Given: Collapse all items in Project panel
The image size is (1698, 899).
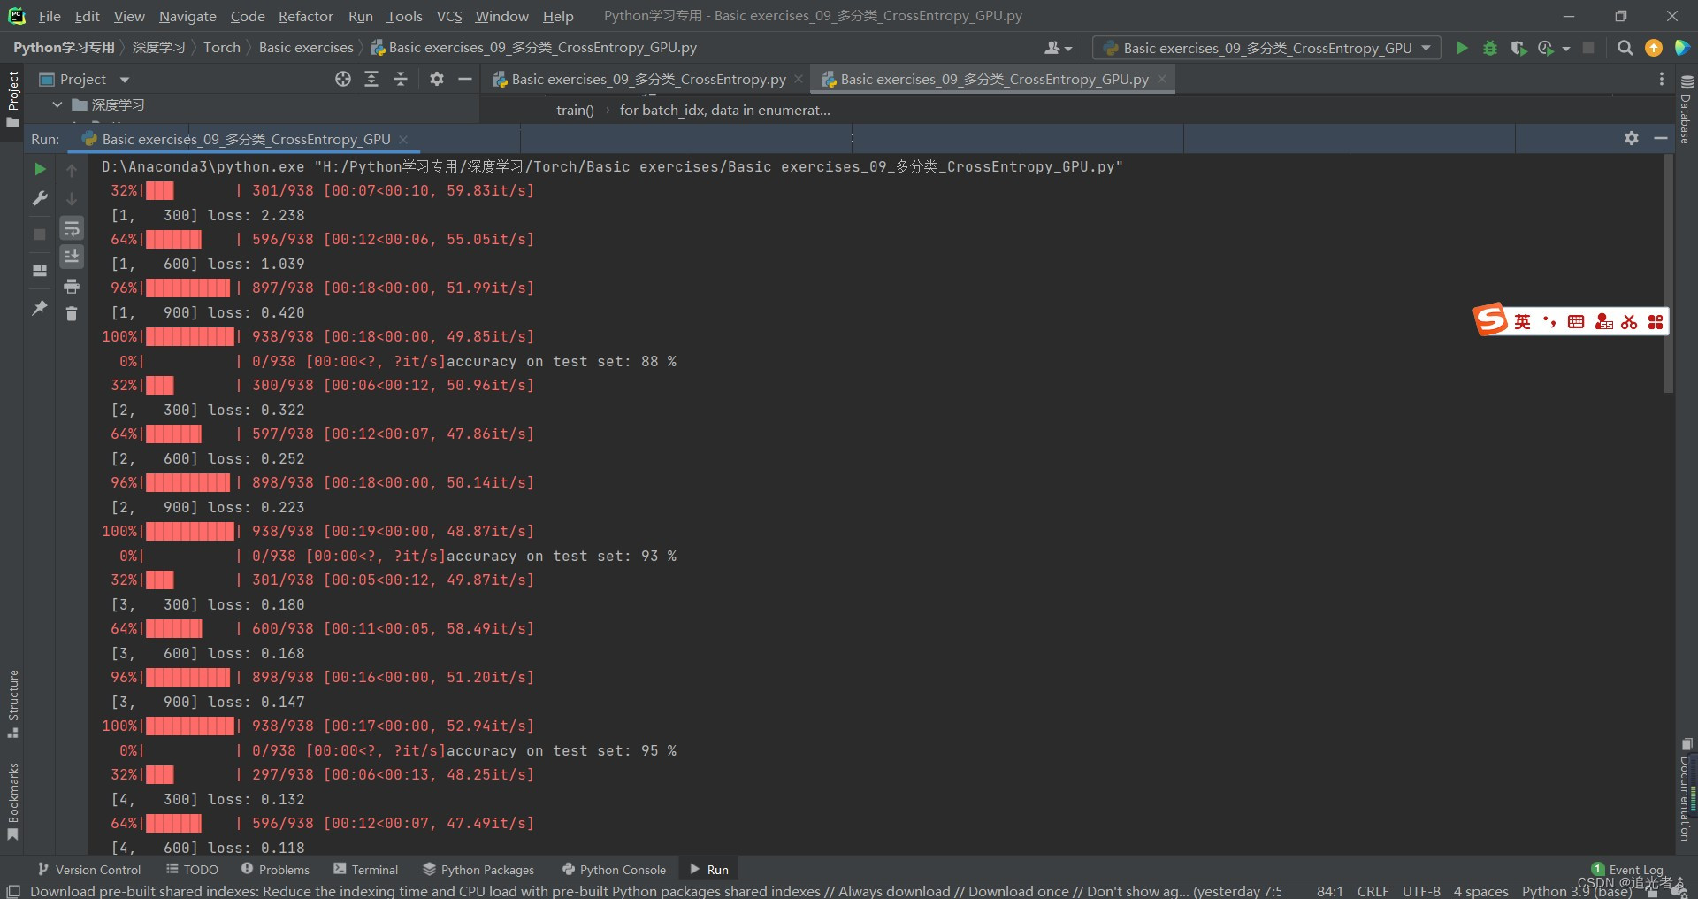Looking at the screenshot, I should 401,79.
